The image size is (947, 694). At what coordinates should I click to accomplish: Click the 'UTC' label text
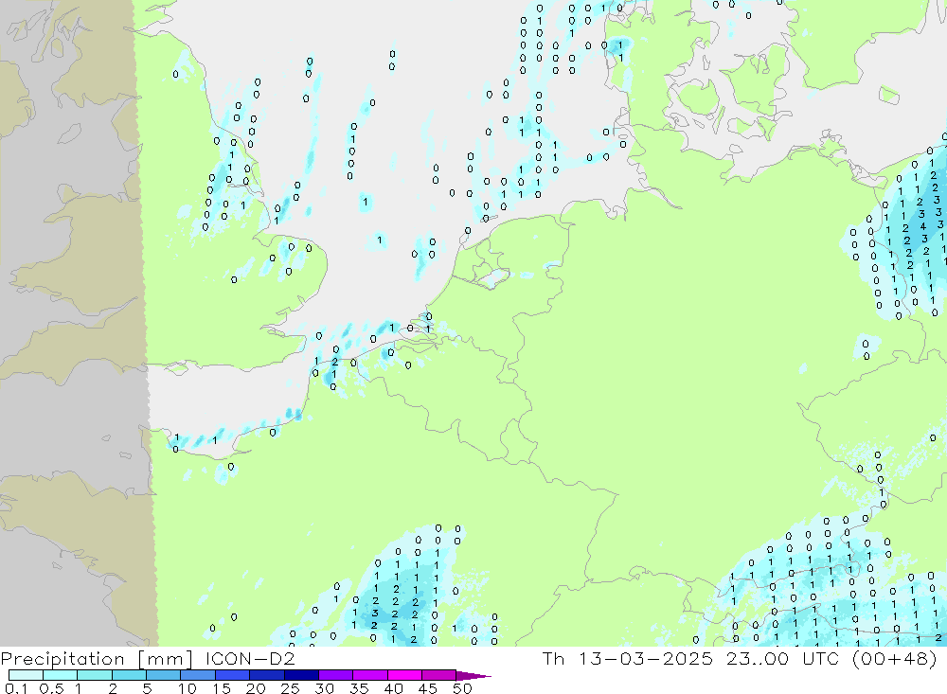(823, 658)
